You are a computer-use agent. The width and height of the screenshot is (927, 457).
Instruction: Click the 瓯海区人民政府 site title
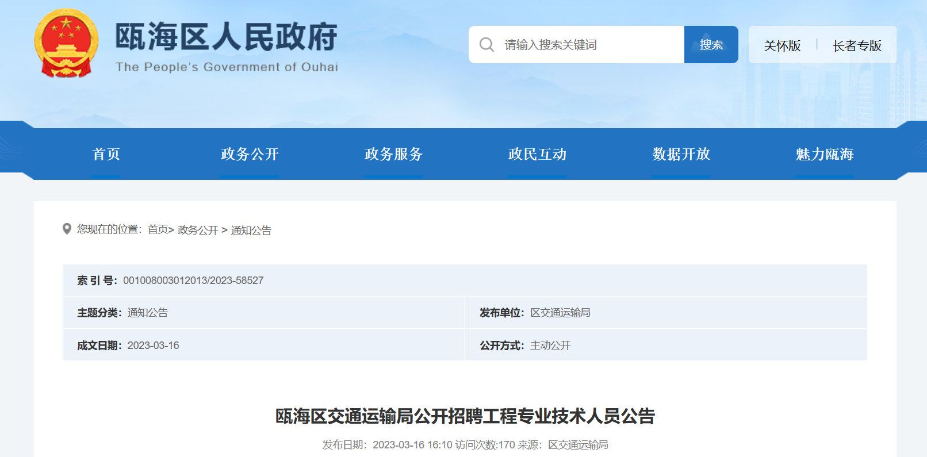(227, 37)
